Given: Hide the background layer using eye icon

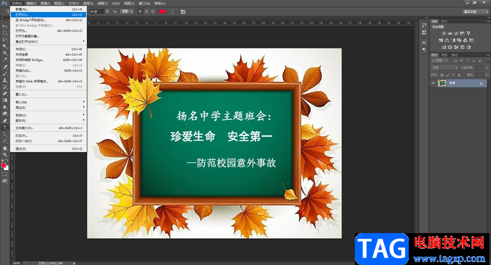Looking at the screenshot, I should [433, 83].
